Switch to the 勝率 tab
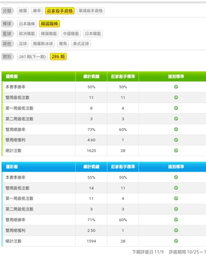 (x=37, y=11)
